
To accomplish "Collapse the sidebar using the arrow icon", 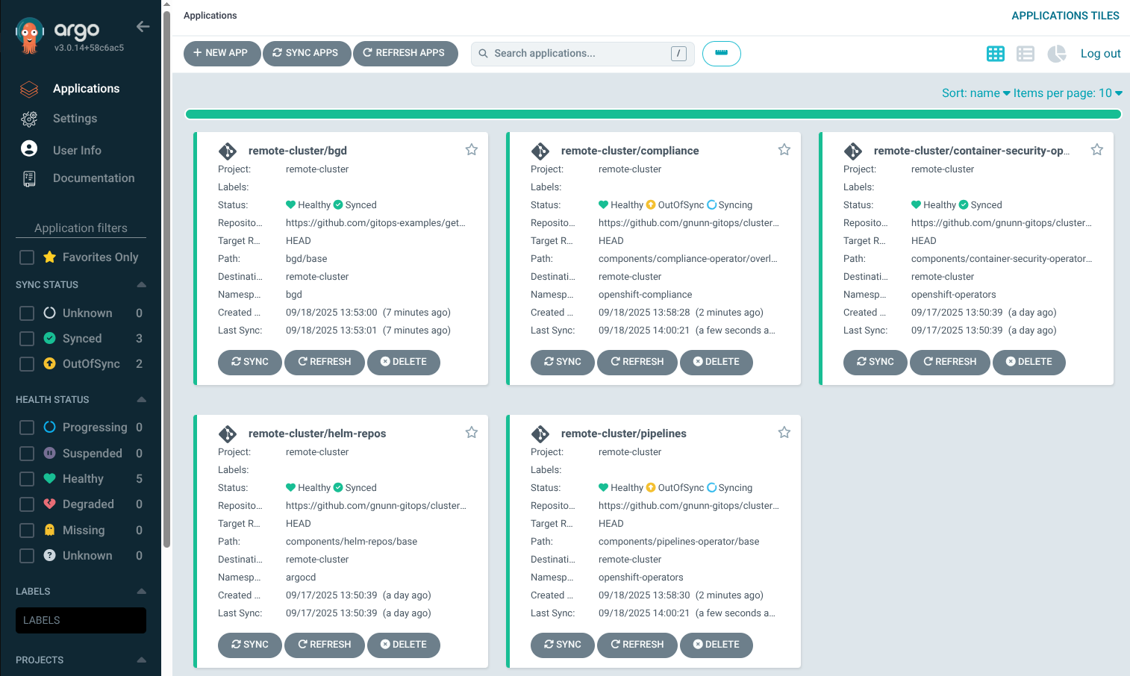I will (x=143, y=27).
